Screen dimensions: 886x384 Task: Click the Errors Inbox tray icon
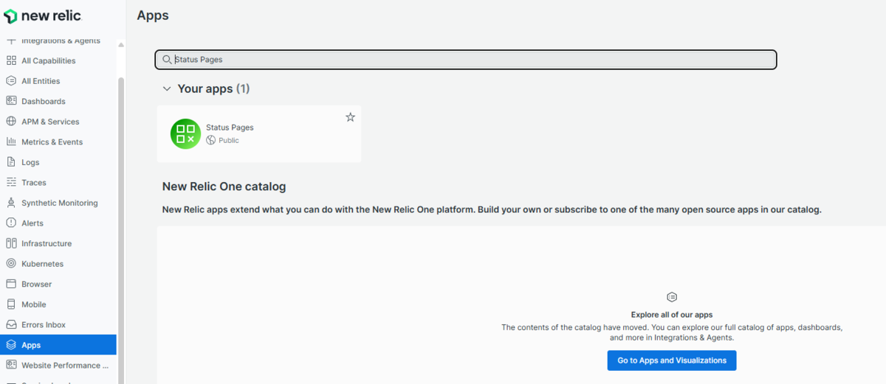click(11, 324)
